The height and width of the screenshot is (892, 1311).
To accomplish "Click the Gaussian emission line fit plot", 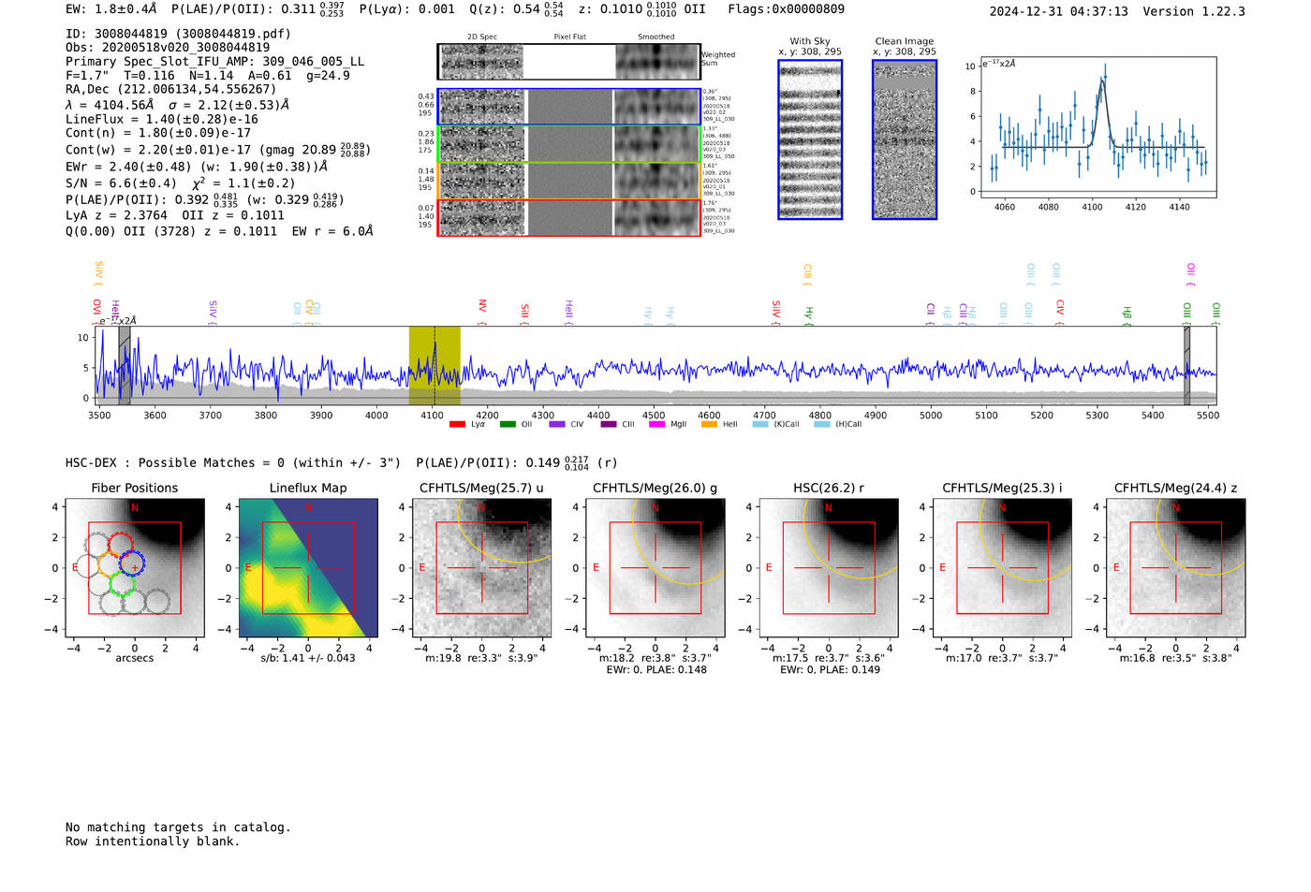I will coord(1097,127).
